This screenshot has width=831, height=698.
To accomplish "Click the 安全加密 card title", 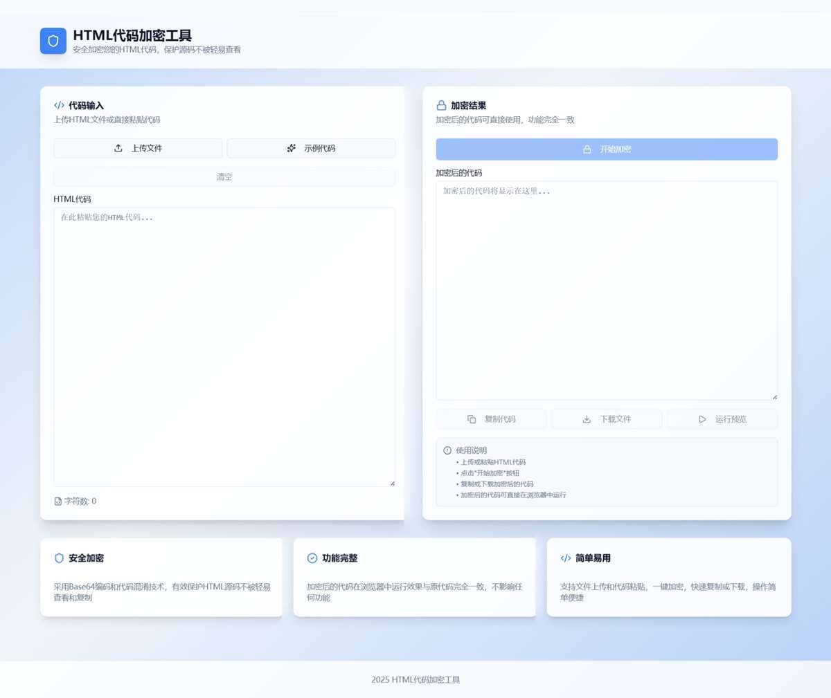I will point(86,558).
